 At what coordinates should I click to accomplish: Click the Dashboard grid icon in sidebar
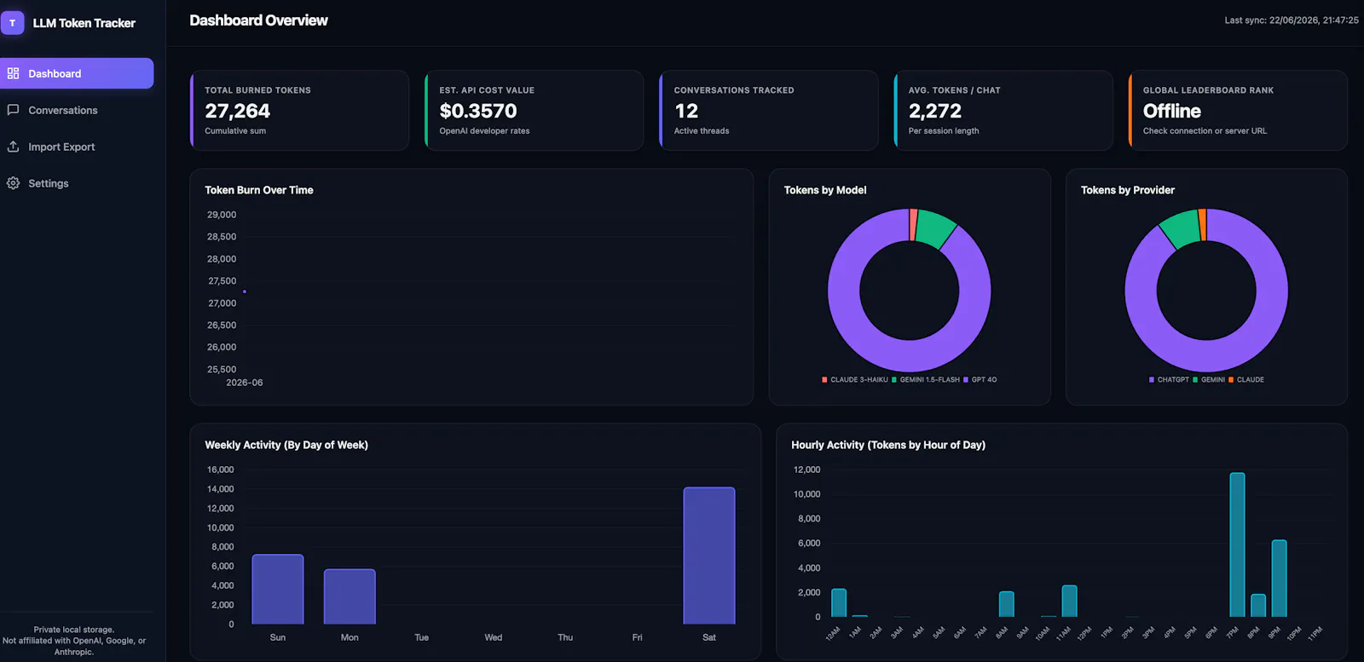click(x=13, y=73)
